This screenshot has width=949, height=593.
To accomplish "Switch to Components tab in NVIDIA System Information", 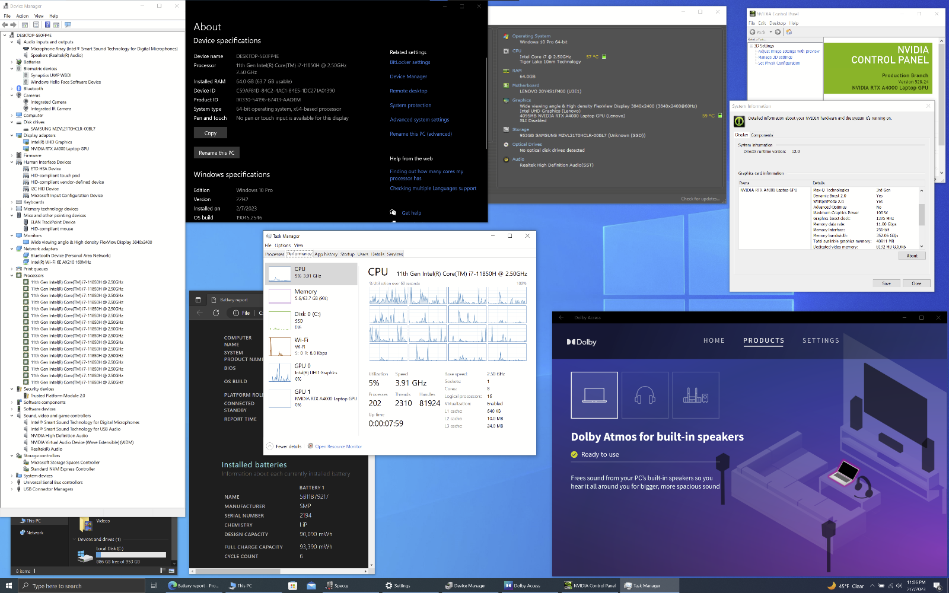I will (762, 135).
